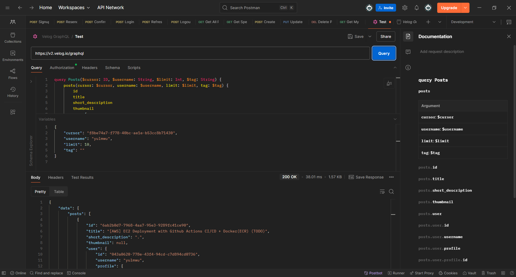Open the Console in status bar

point(76,273)
